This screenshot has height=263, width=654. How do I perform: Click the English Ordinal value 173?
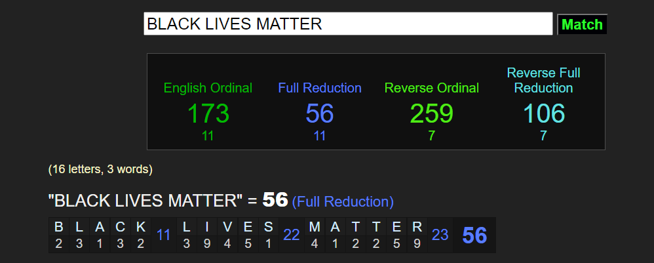pos(208,114)
